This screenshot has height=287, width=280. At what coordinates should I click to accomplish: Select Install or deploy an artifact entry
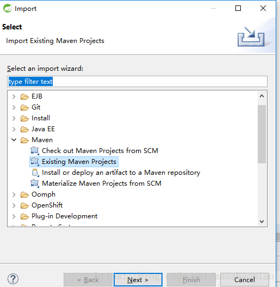[x=121, y=173]
